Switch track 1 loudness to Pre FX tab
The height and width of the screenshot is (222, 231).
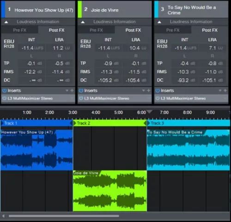click(20, 30)
